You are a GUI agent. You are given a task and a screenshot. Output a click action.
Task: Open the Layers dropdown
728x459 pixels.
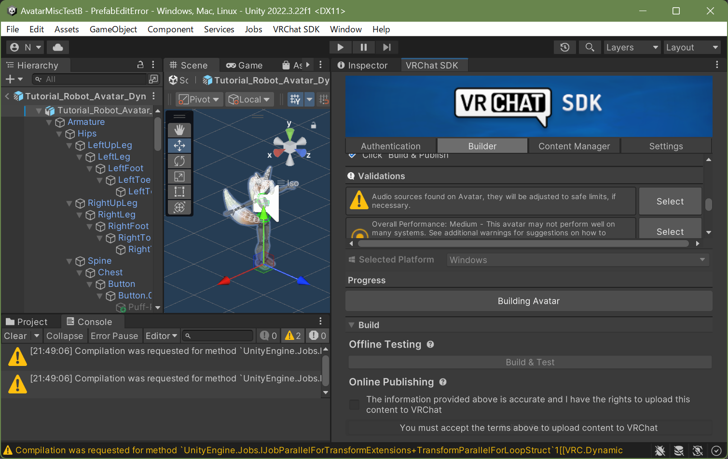click(632, 47)
